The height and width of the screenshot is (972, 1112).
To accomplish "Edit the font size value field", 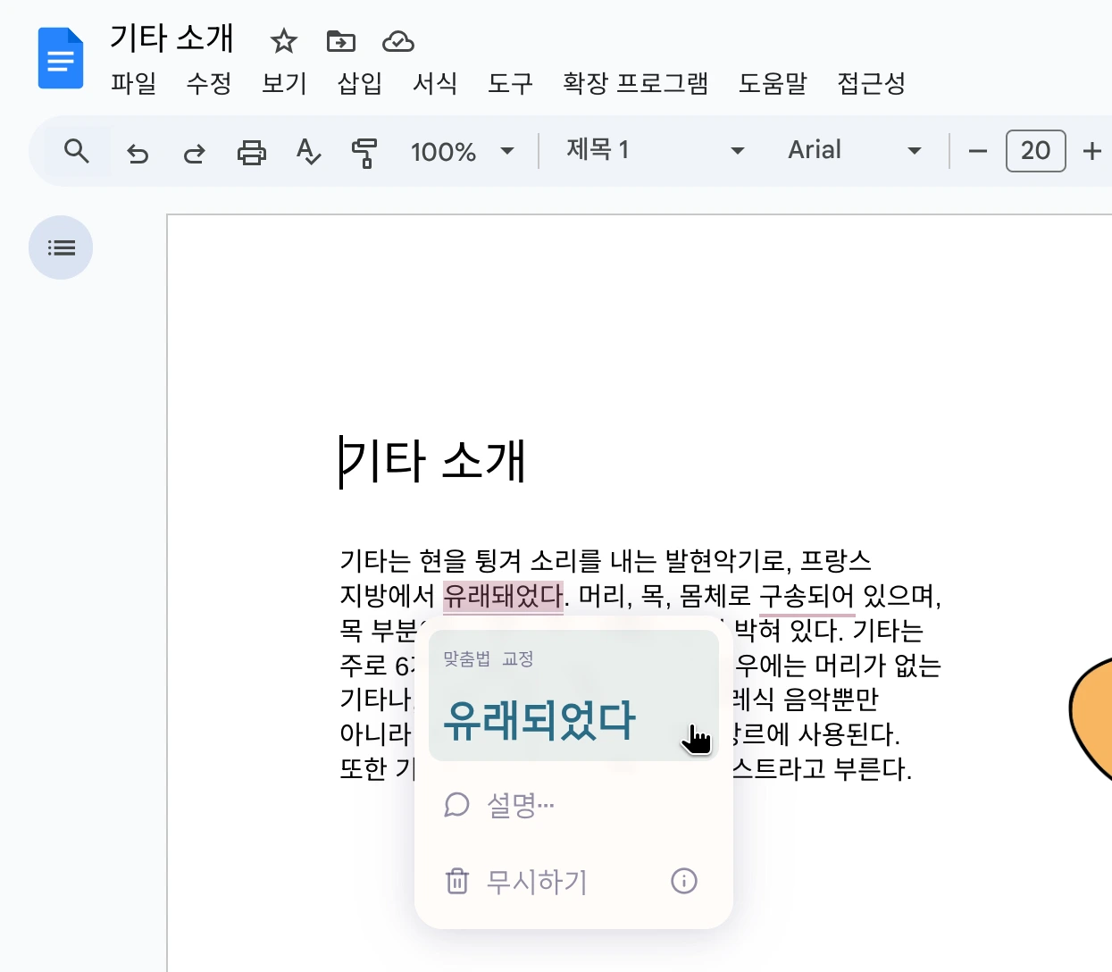I will point(1035,151).
